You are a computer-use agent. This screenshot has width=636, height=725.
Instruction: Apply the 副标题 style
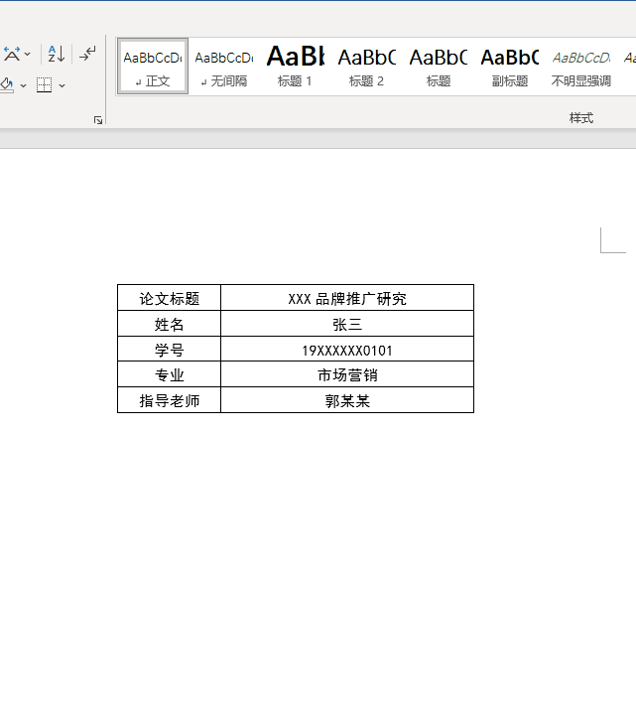point(509,67)
